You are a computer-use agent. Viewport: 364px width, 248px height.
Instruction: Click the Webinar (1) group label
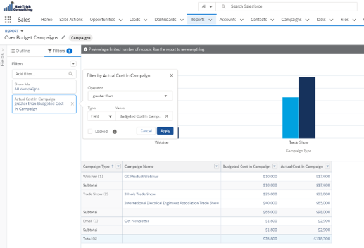[x=92, y=177]
